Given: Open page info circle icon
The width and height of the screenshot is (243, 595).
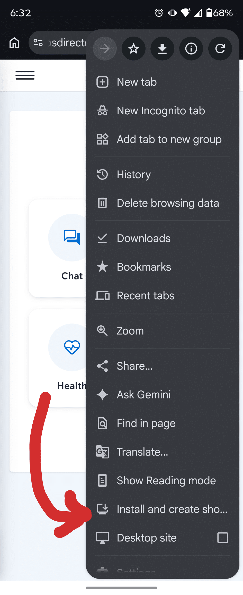Looking at the screenshot, I should [191, 48].
